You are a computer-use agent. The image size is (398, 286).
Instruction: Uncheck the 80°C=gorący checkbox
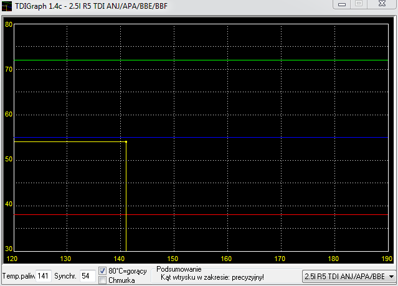pos(102,271)
